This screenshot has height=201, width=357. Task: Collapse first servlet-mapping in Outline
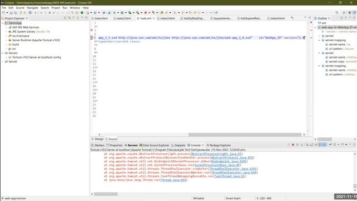tap(320, 40)
